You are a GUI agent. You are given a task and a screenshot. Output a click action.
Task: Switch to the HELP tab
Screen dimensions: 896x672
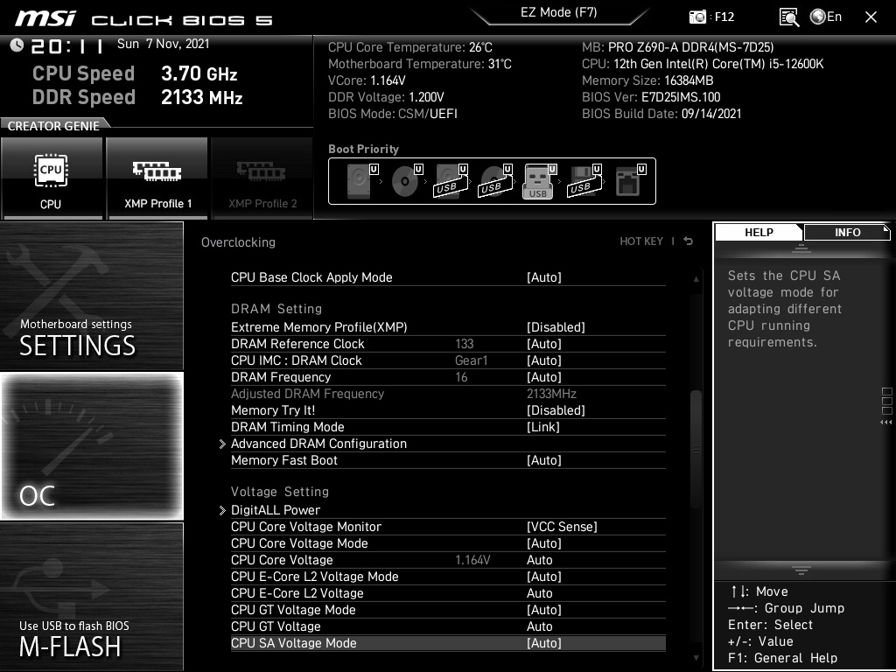pos(759,233)
